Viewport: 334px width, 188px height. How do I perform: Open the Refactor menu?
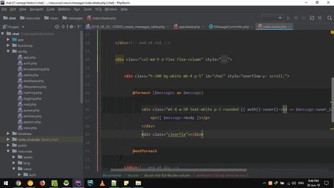click(64, 9)
